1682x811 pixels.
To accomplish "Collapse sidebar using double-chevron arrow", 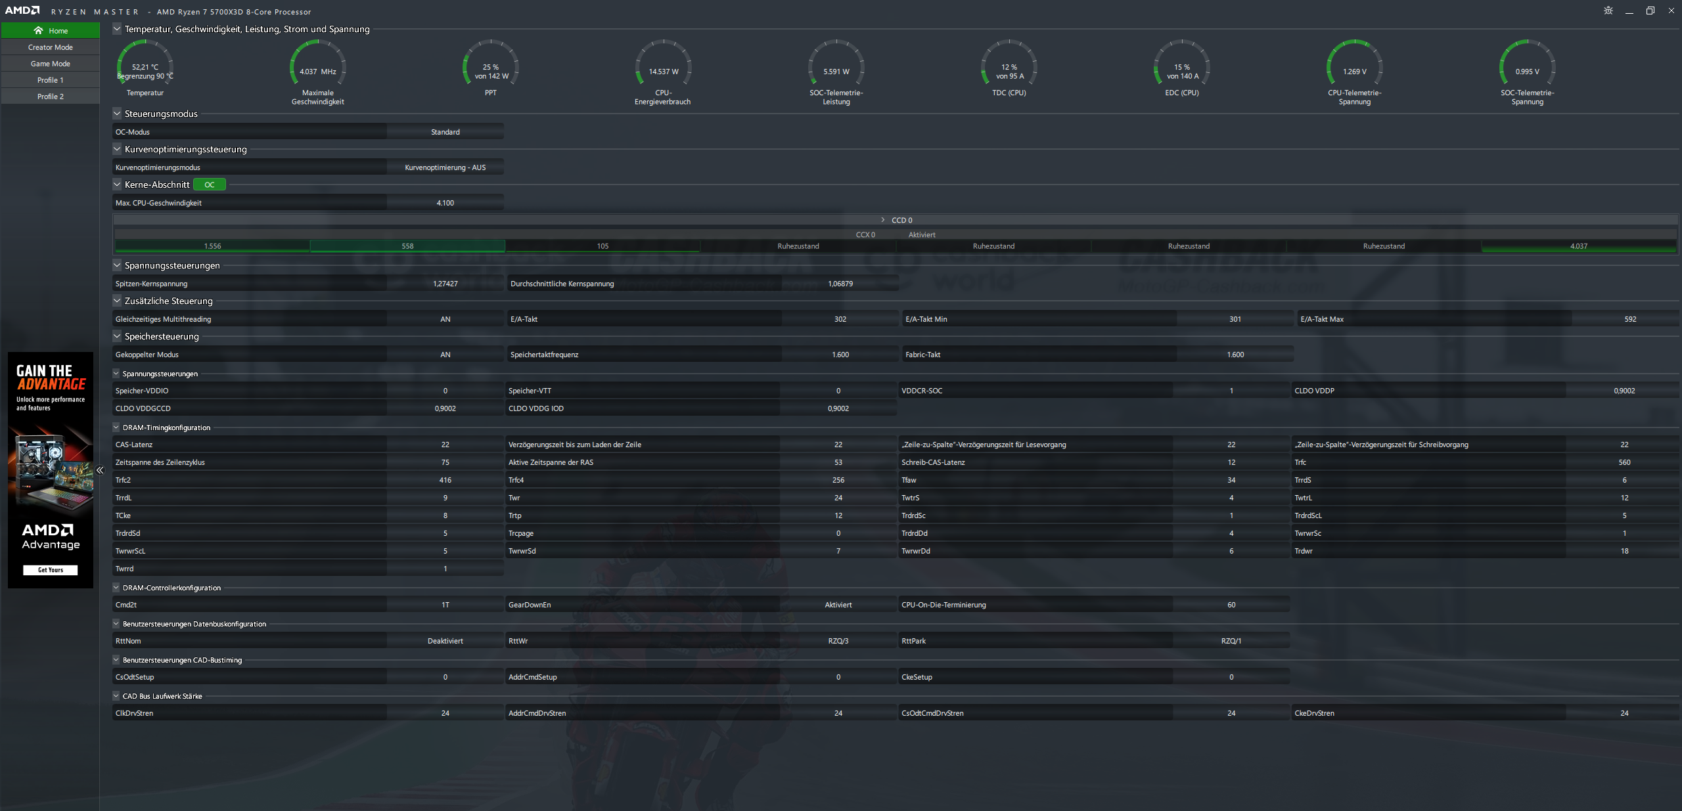I will click(100, 470).
